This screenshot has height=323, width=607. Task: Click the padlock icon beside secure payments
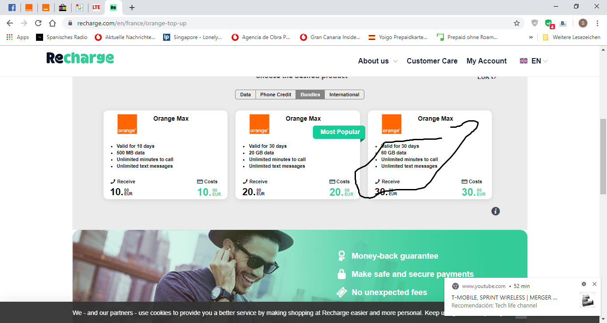click(x=341, y=274)
